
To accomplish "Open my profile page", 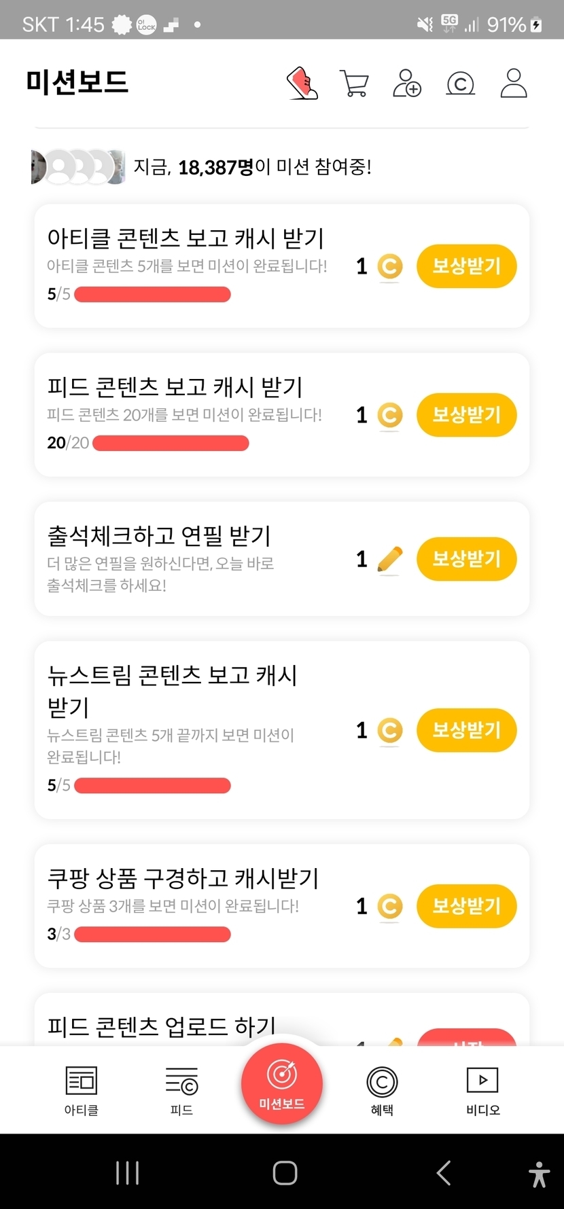I will [514, 84].
